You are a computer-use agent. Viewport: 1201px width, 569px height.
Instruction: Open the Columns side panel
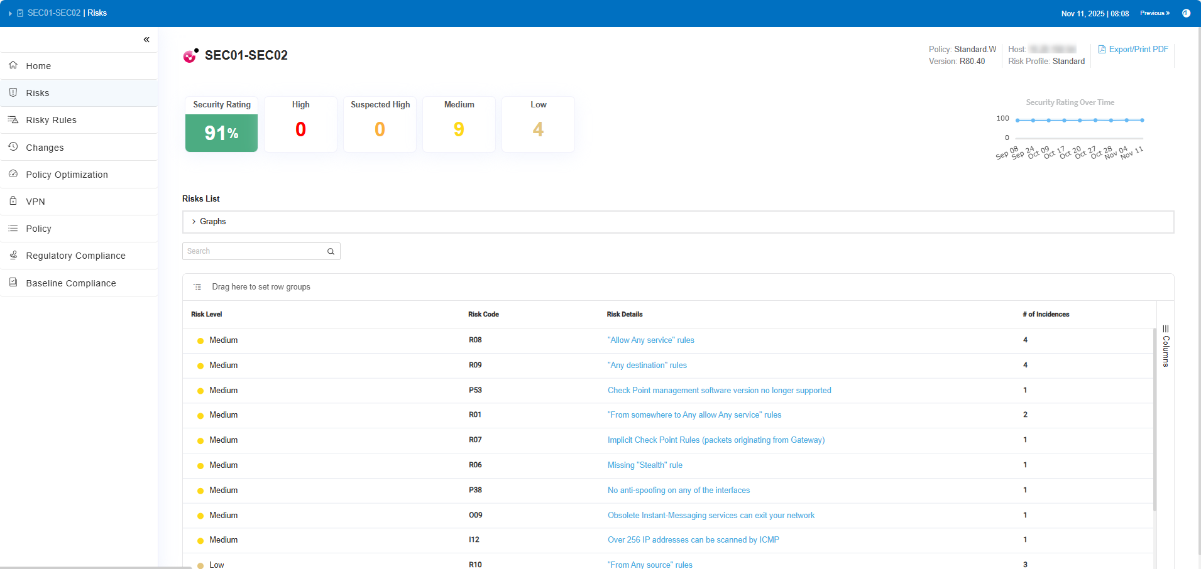[1166, 346]
